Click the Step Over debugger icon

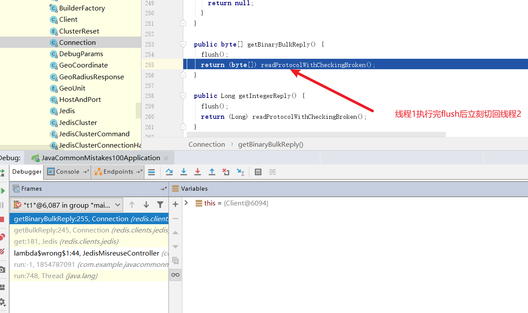(x=169, y=172)
